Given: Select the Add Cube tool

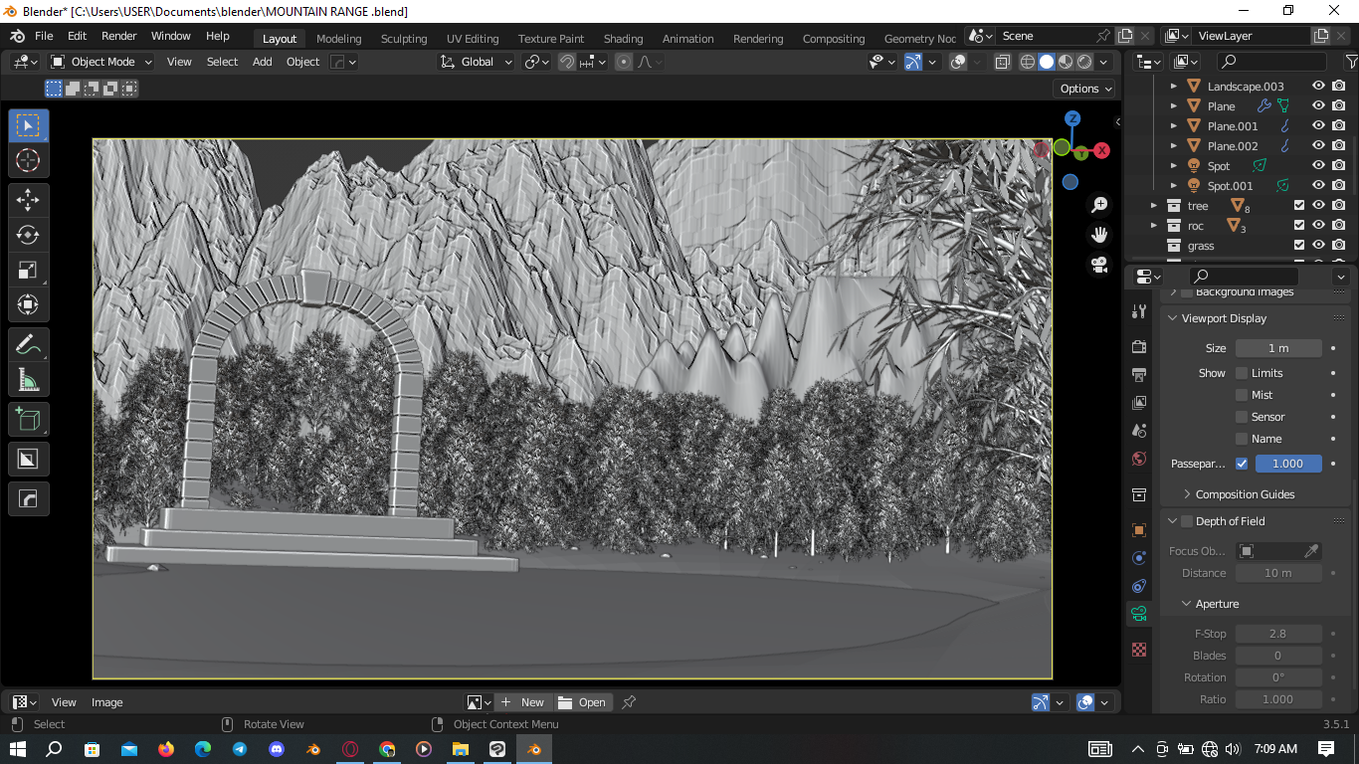Looking at the screenshot, I should click(x=28, y=419).
